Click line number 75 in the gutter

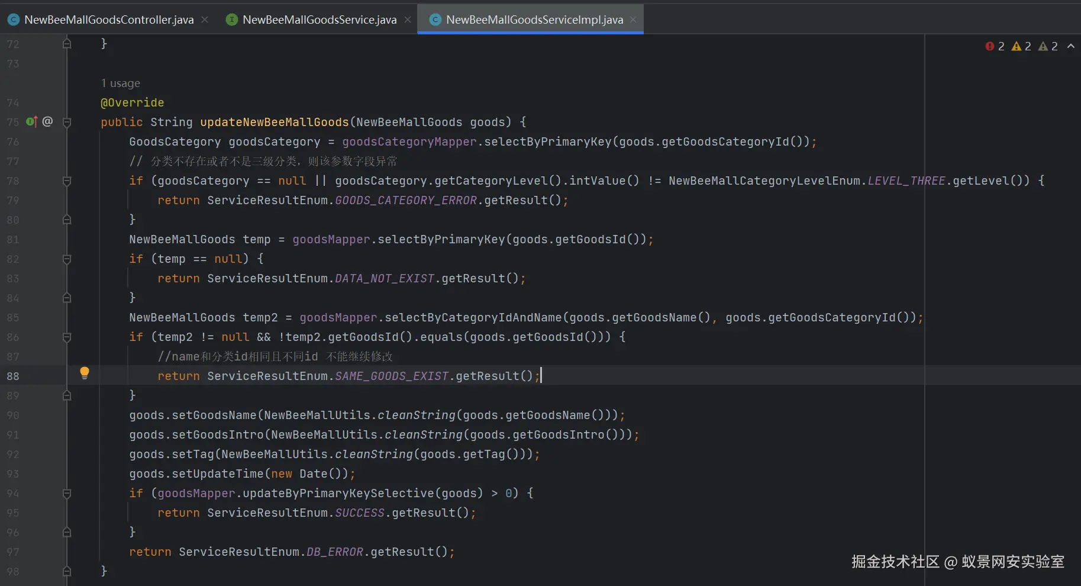[13, 122]
